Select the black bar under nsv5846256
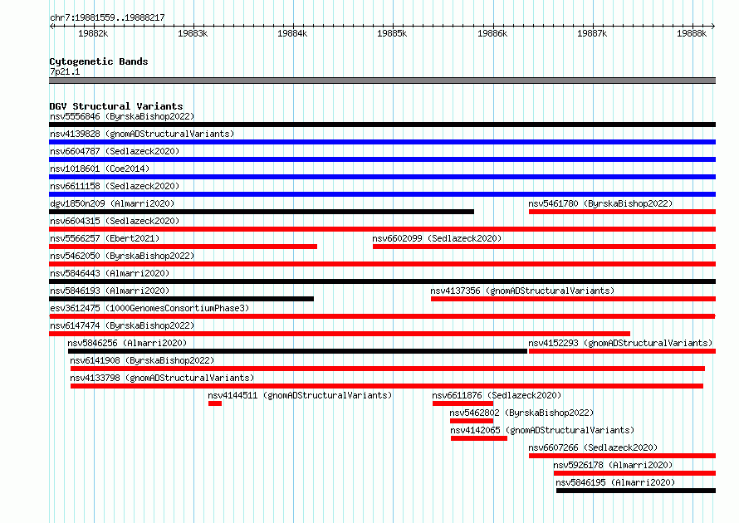The width and height of the screenshot is (739, 523). 297,351
